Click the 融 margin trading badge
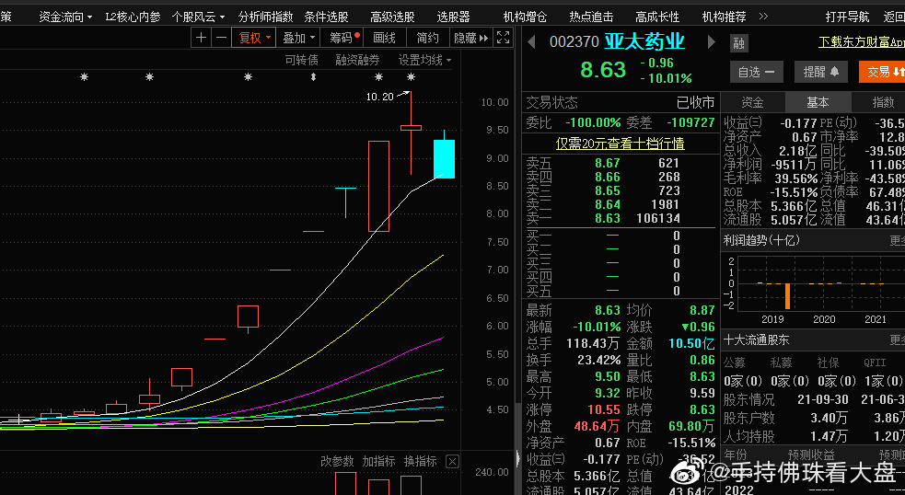The height and width of the screenshot is (495, 905). [x=738, y=42]
